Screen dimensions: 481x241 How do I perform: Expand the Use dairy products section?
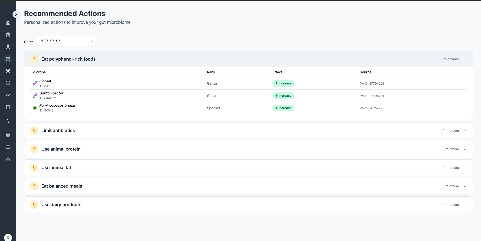point(465,205)
